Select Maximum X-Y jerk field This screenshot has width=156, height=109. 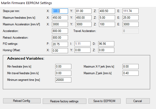coord(130,67)
